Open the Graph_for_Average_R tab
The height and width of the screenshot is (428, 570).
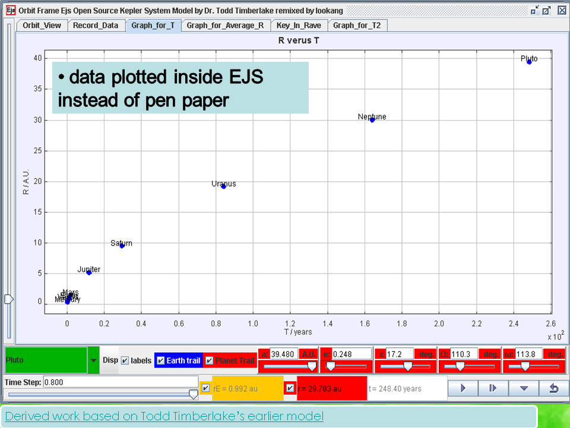tap(226, 26)
